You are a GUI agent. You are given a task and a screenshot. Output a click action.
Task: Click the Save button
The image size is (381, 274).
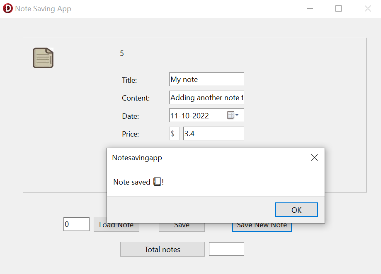182,225
